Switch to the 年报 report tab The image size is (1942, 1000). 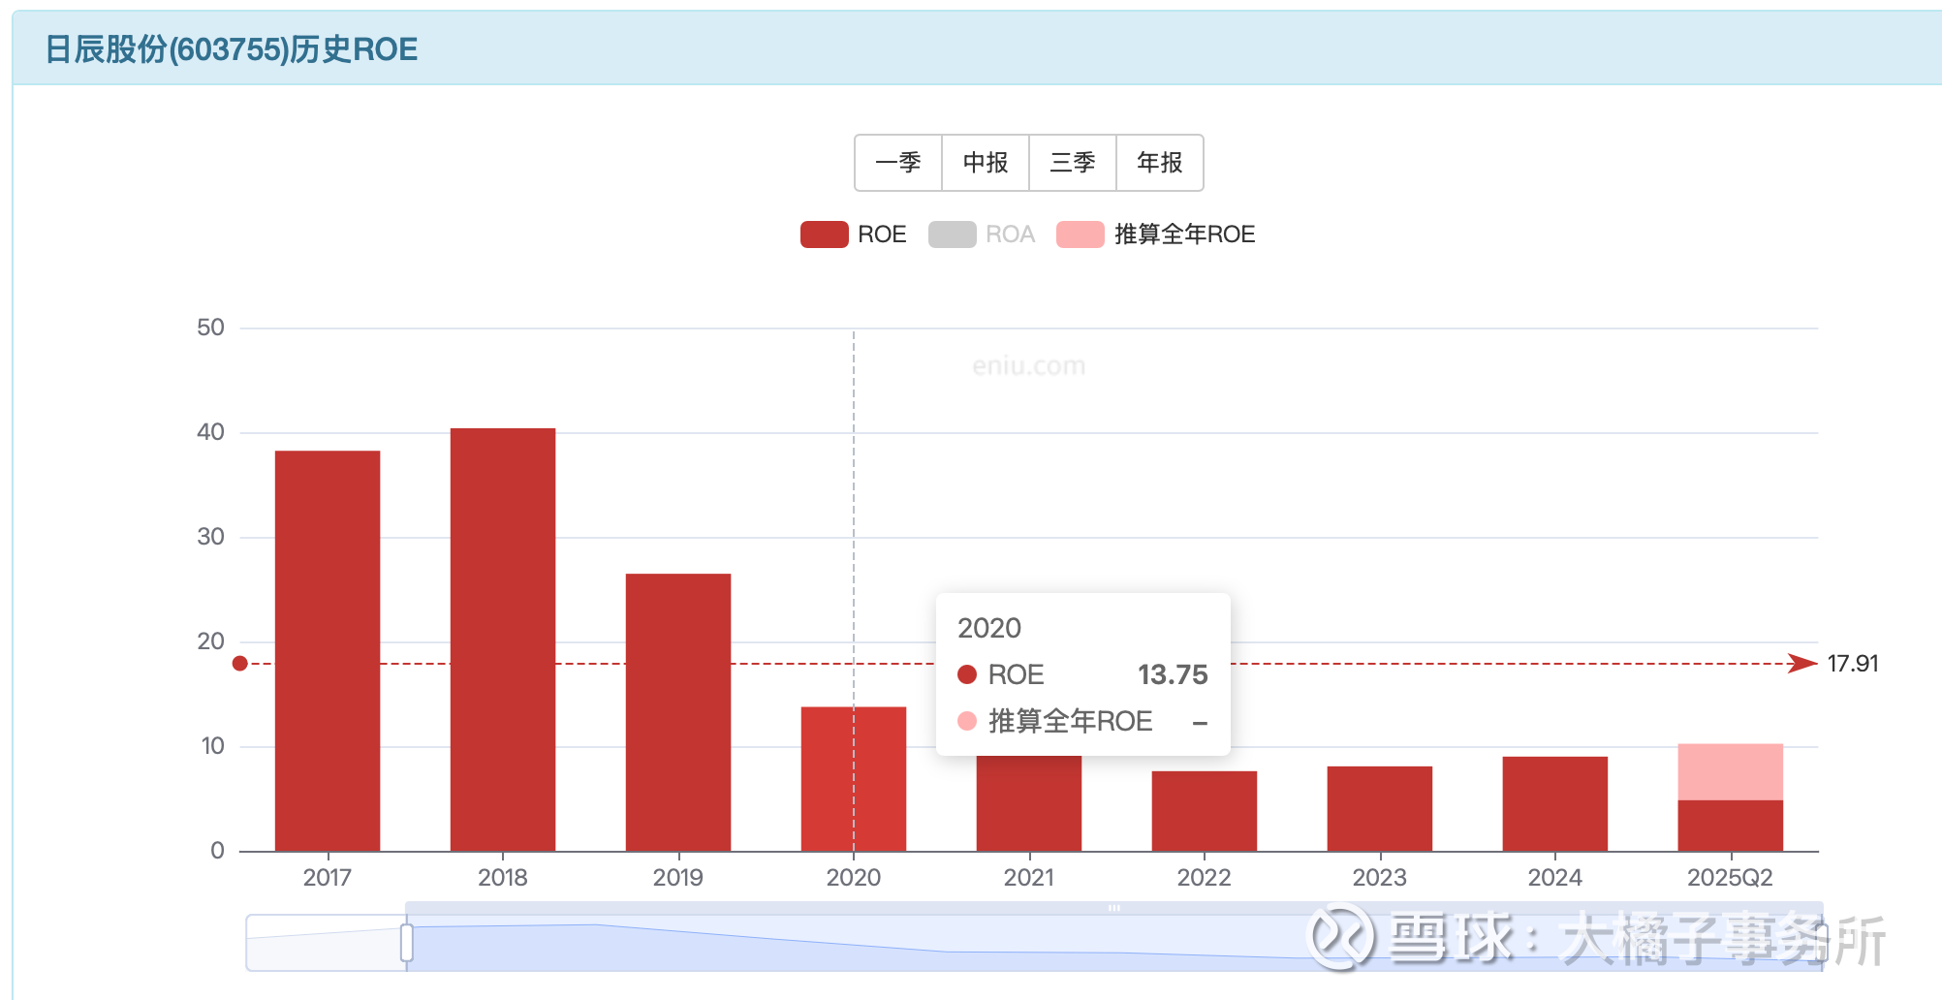[1160, 163]
